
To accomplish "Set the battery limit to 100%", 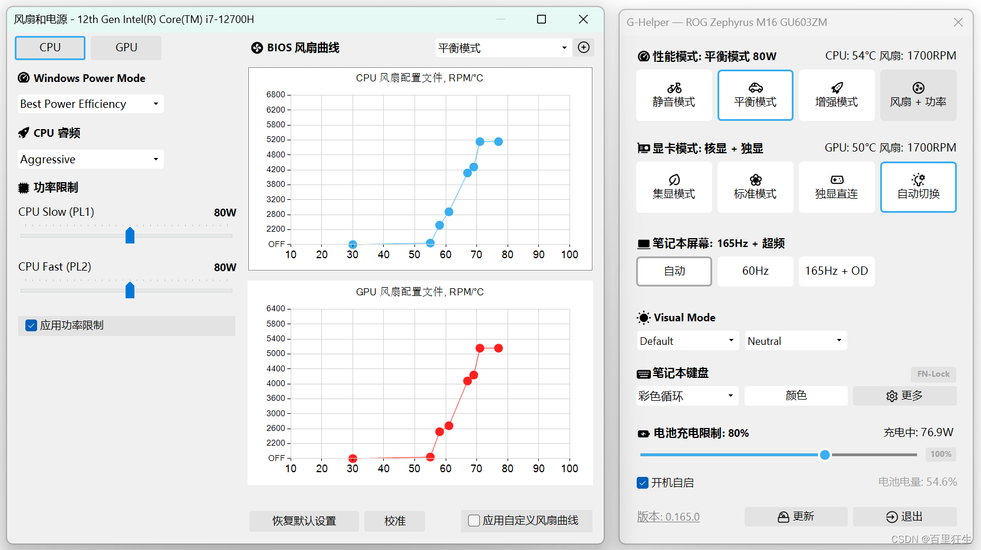I will [940, 454].
